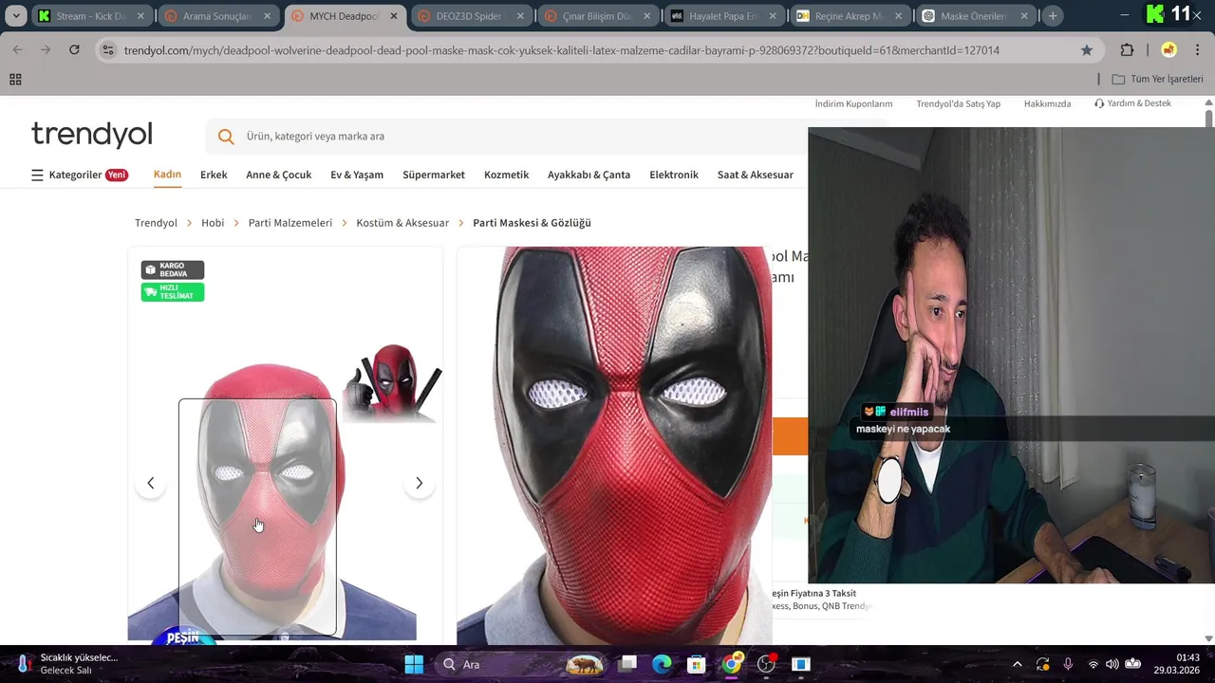The width and height of the screenshot is (1215, 683).
Task: Click the Parti Maskesi & Gözlüğü breadcrumb
Action: [532, 223]
